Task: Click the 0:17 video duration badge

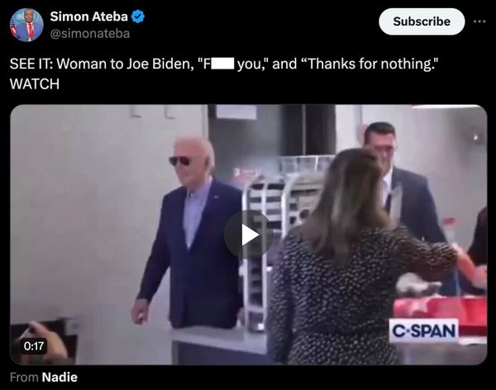Action: 34,345
